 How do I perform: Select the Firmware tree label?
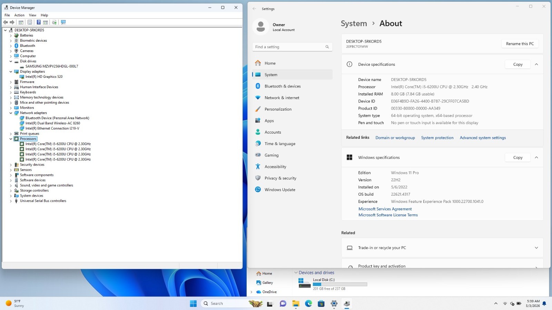(27, 82)
